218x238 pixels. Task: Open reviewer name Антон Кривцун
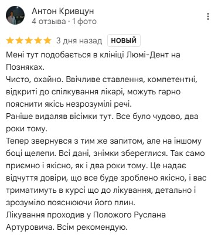pos(63,11)
